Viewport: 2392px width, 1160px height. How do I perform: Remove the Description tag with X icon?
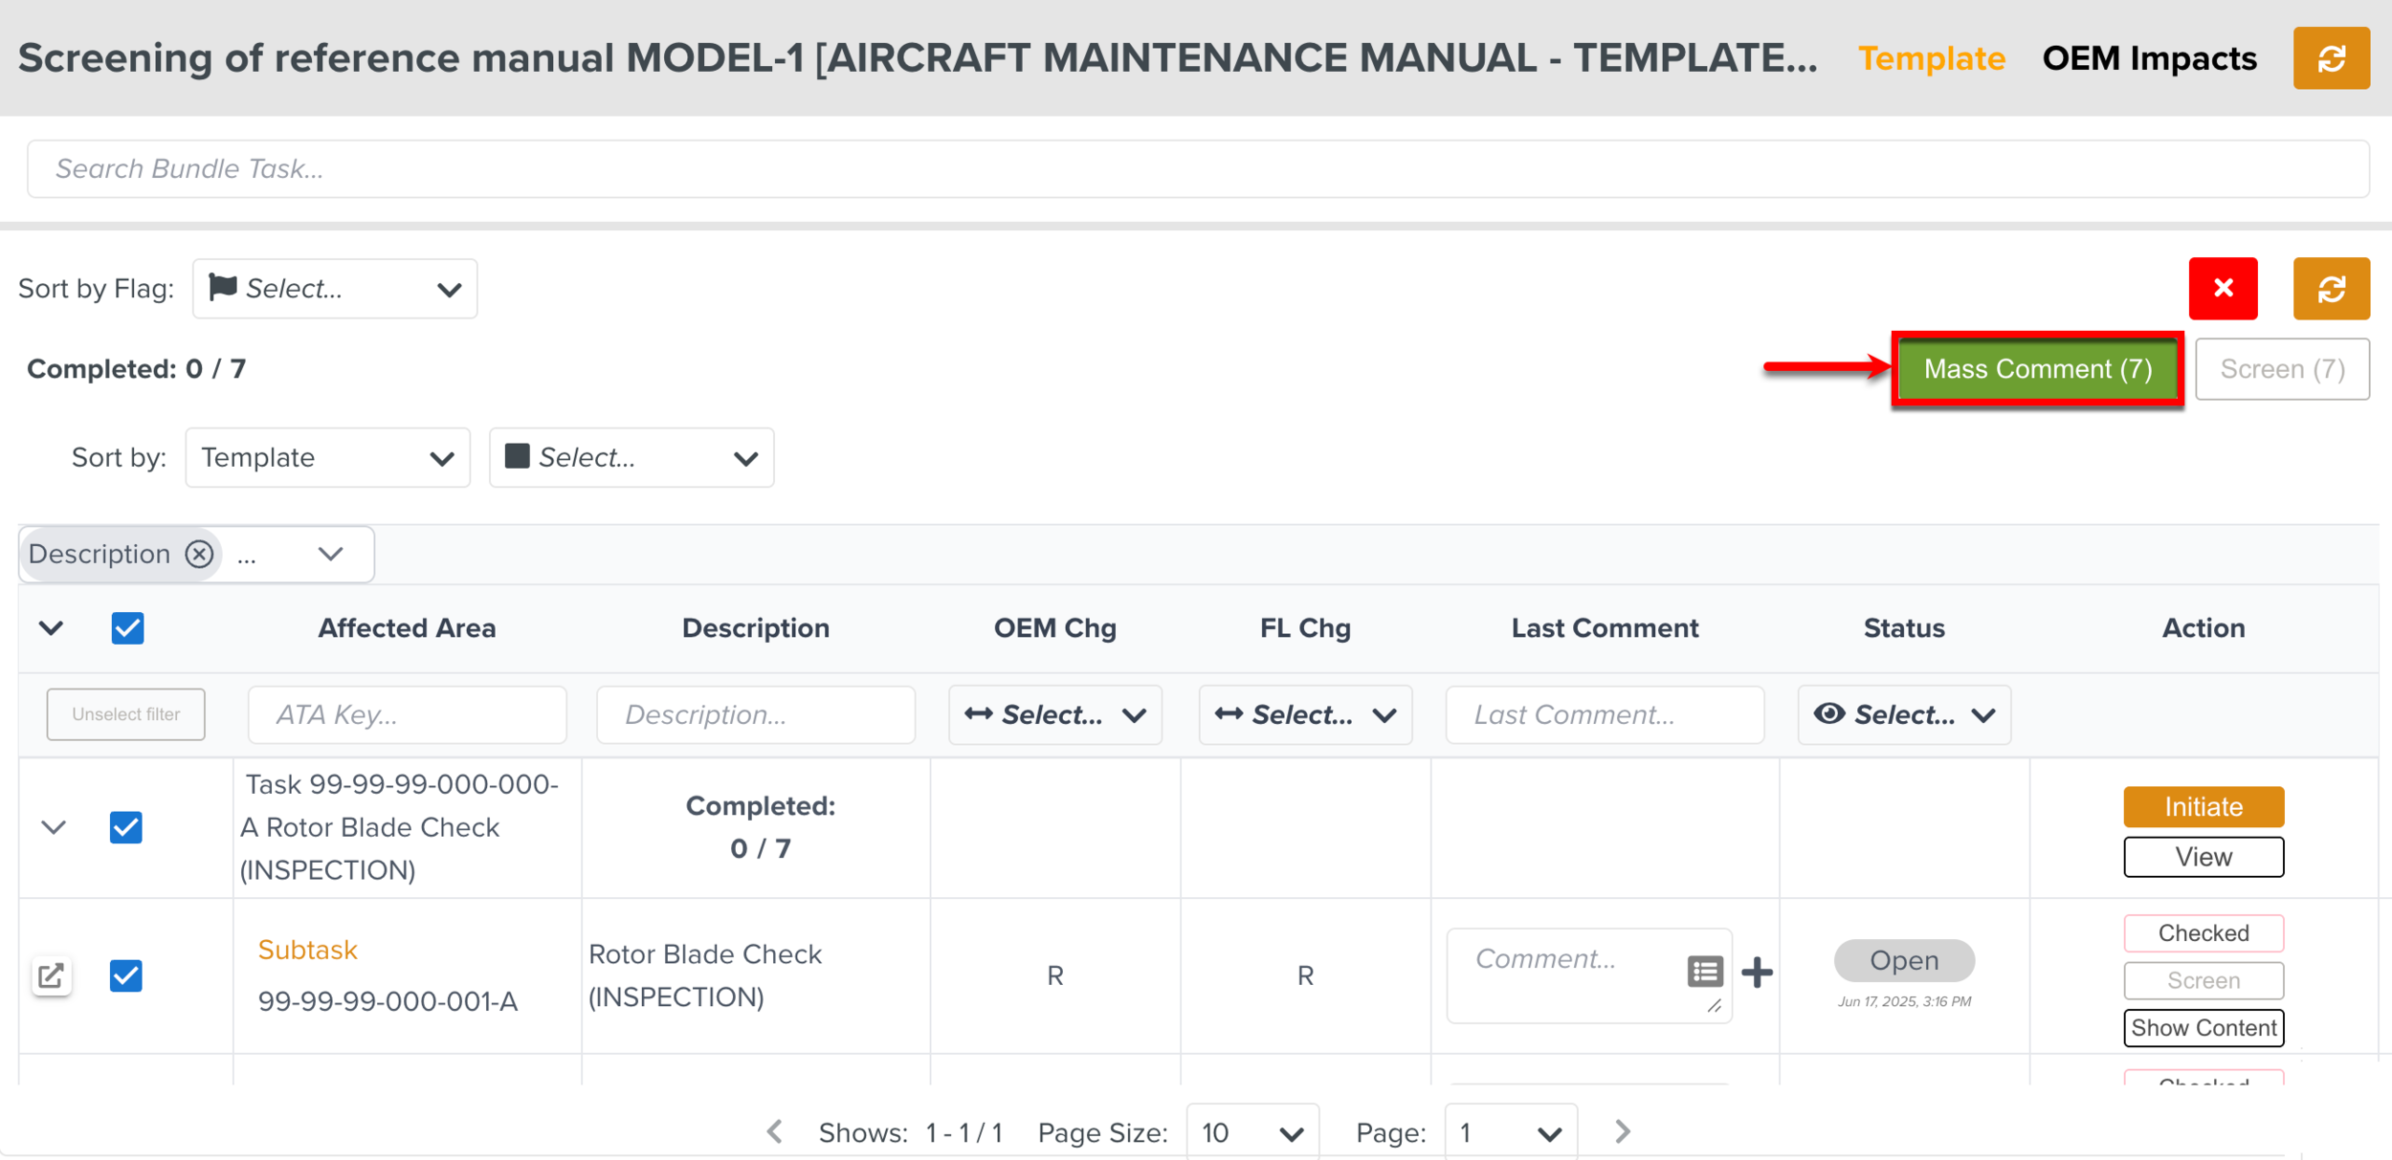pyautogui.click(x=199, y=554)
